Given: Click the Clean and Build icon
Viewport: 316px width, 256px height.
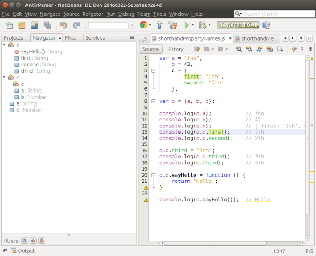Looking at the screenshot, I should click(x=172, y=25).
